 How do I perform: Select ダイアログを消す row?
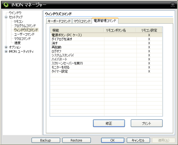click(106, 39)
